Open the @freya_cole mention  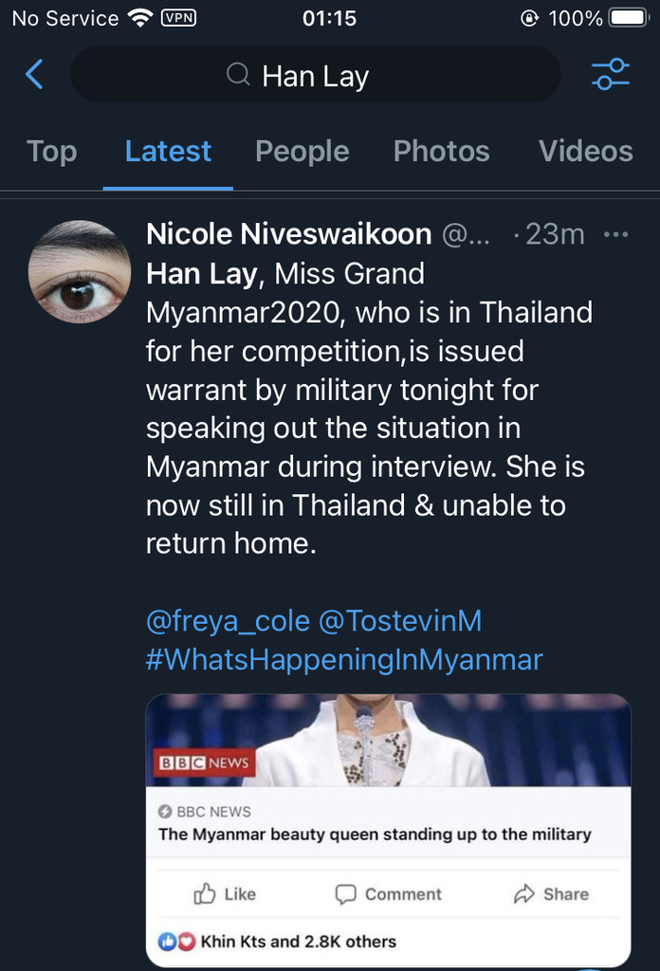(x=228, y=621)
